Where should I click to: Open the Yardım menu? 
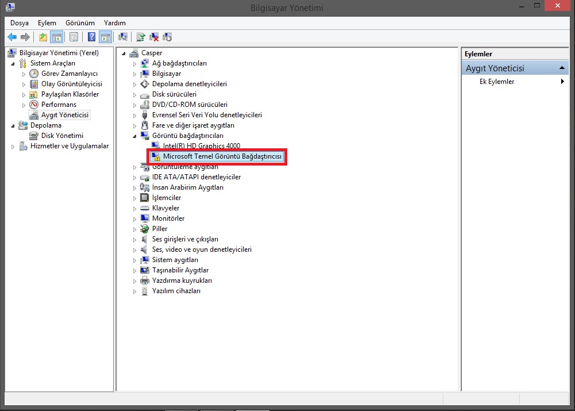(x=114, y=23)
